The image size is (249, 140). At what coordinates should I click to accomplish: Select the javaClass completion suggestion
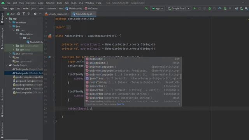pyautogui.click(x=133, y=79)
